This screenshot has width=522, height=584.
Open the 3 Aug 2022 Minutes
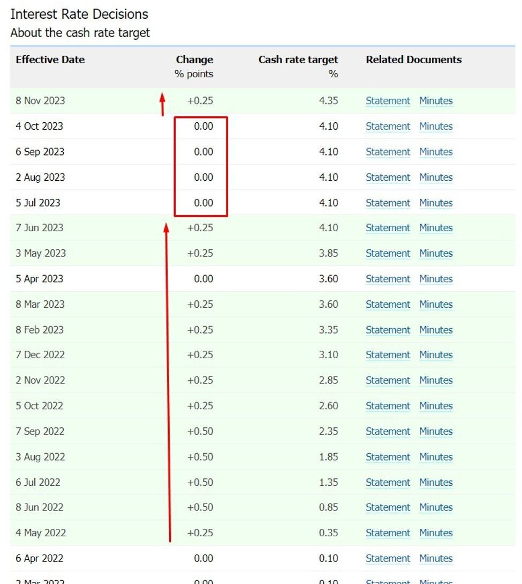click(435, 457)
